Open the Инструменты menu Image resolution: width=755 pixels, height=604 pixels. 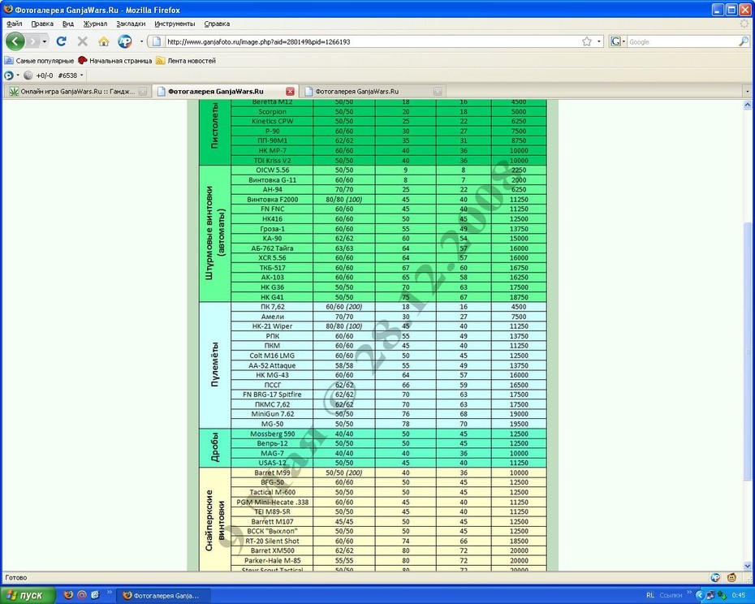pos(175,24)
